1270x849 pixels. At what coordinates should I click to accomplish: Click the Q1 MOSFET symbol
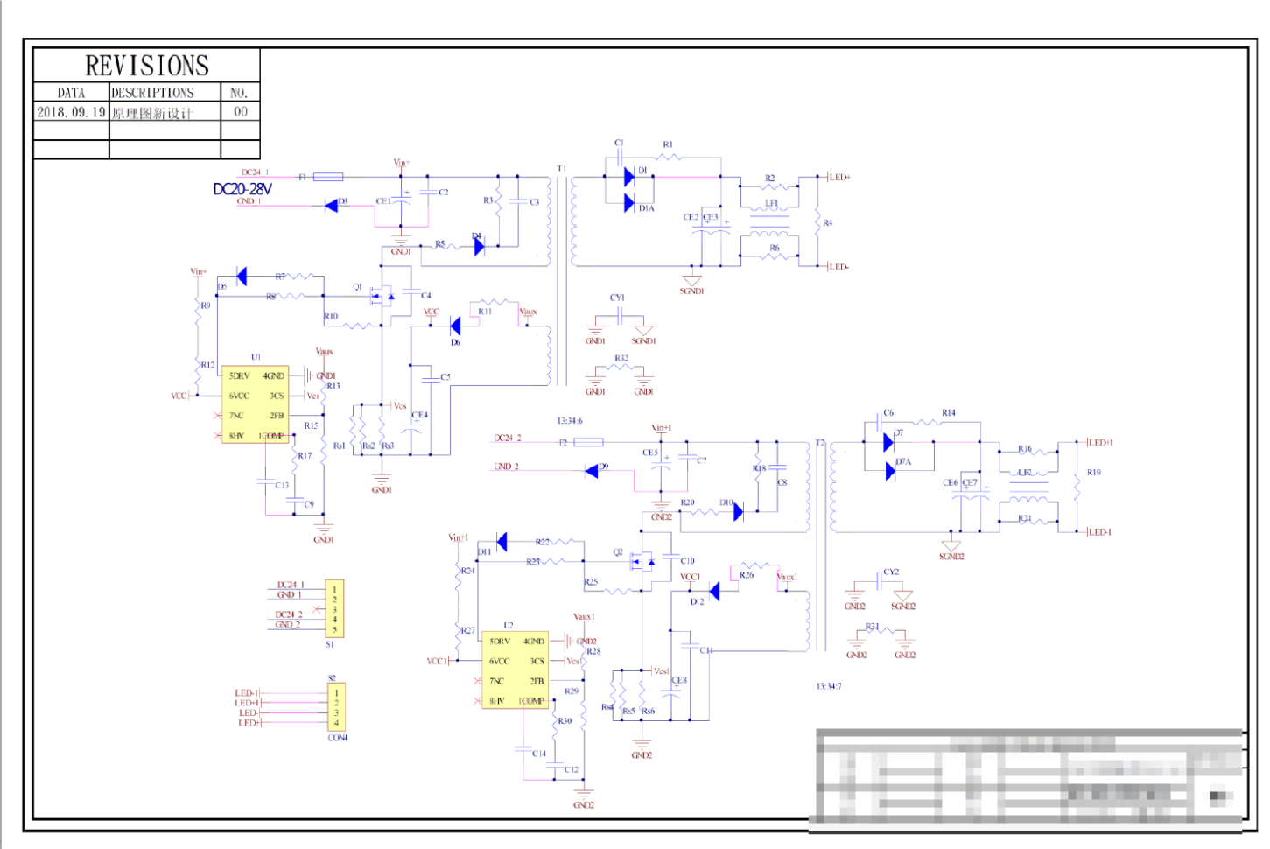coord(382,295)
